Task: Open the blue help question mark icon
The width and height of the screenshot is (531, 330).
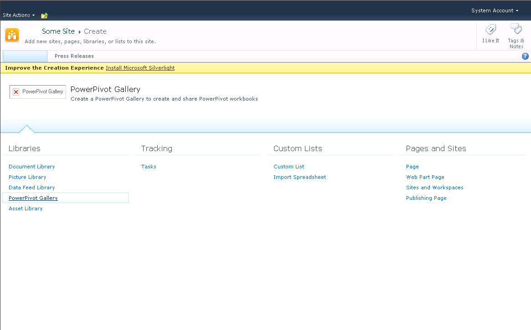Action: [525, 56]
